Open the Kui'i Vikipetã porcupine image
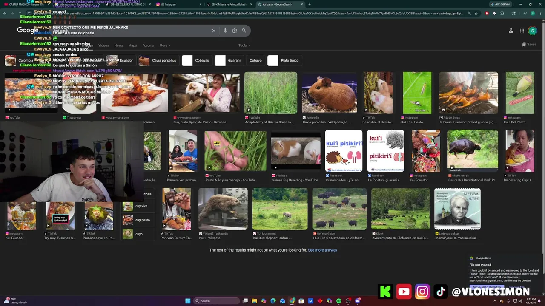This screenshot has height=306, width=545. [223, 209]
